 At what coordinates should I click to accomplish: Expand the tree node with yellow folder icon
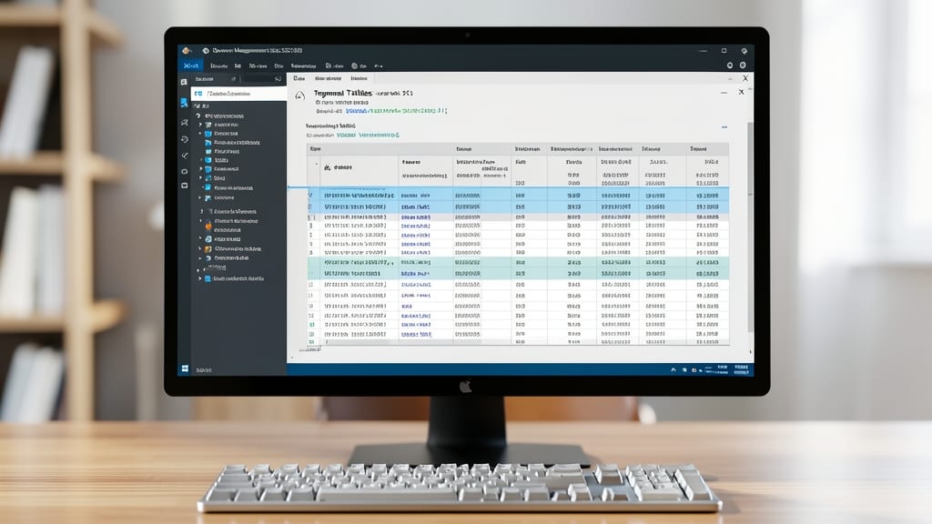tap(200, 248)
